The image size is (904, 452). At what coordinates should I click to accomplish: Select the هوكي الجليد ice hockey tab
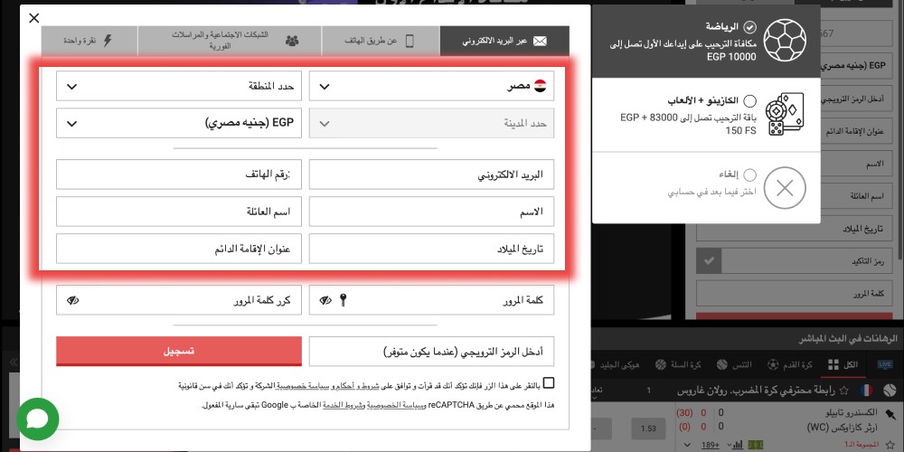click(616, 364)
